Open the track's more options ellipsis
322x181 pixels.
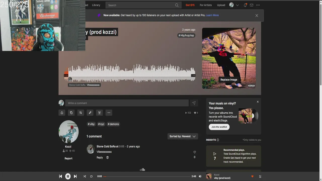[109, 113]
